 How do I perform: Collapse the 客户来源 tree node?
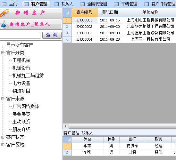pyautogui.click(x=3, y=99)
